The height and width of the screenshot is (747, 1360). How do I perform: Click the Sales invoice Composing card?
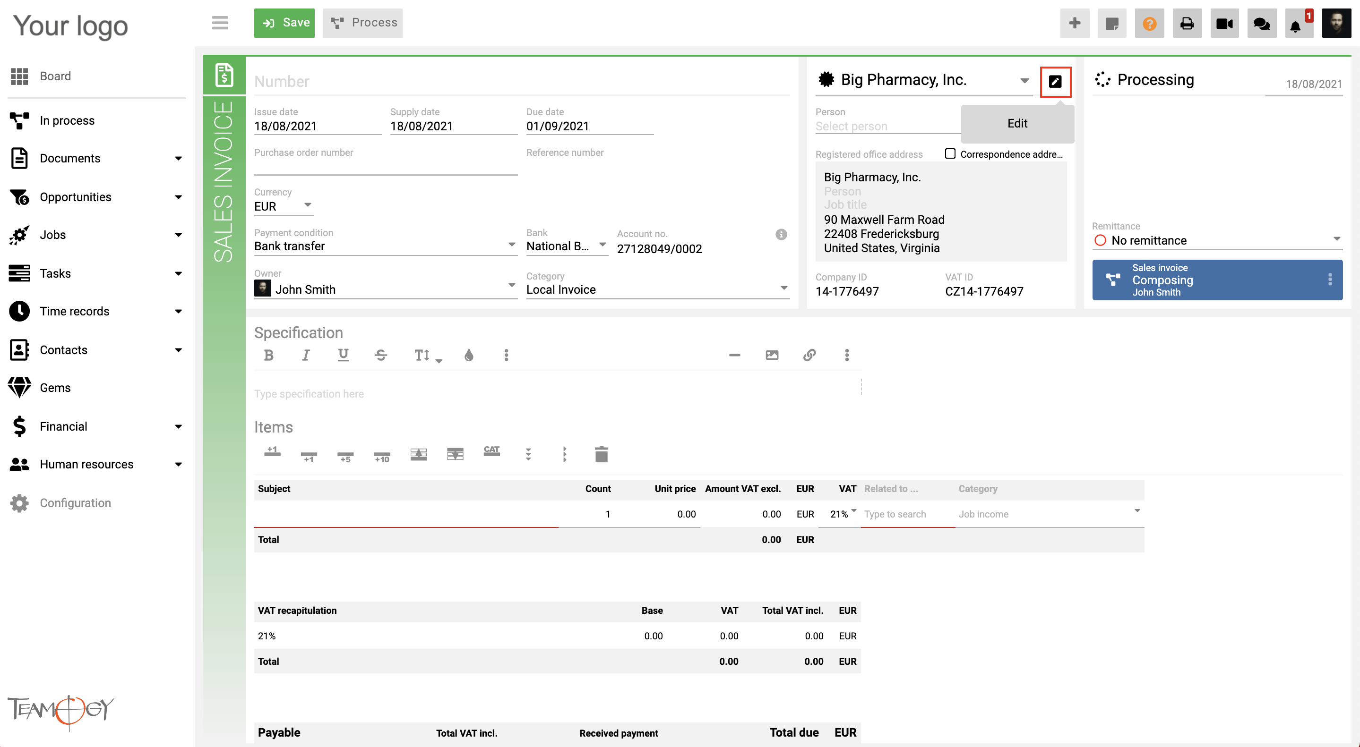(x=1217, y=280)
